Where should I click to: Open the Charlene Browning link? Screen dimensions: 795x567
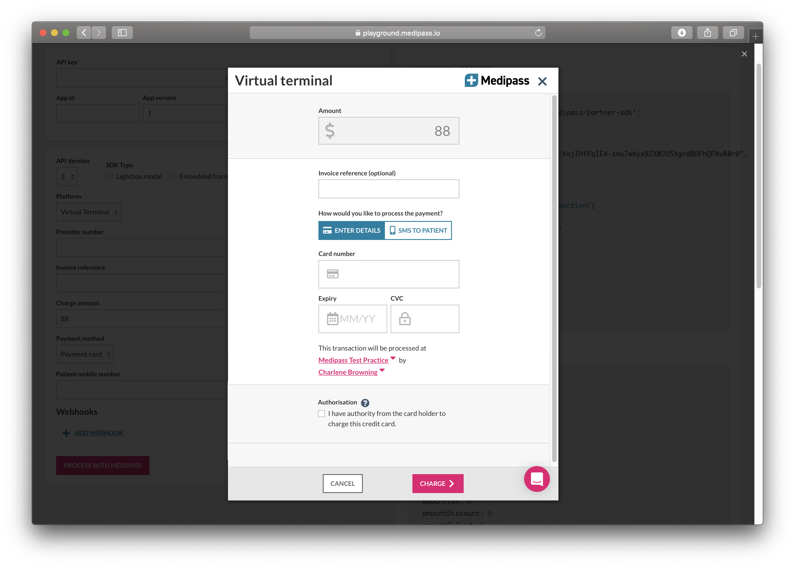pos(348,372)
